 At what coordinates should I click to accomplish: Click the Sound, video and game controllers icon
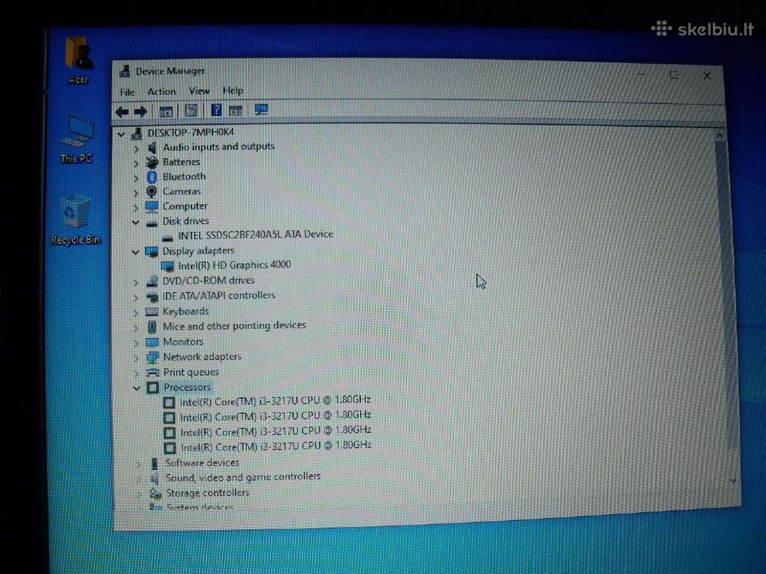[x=154, y=478]
